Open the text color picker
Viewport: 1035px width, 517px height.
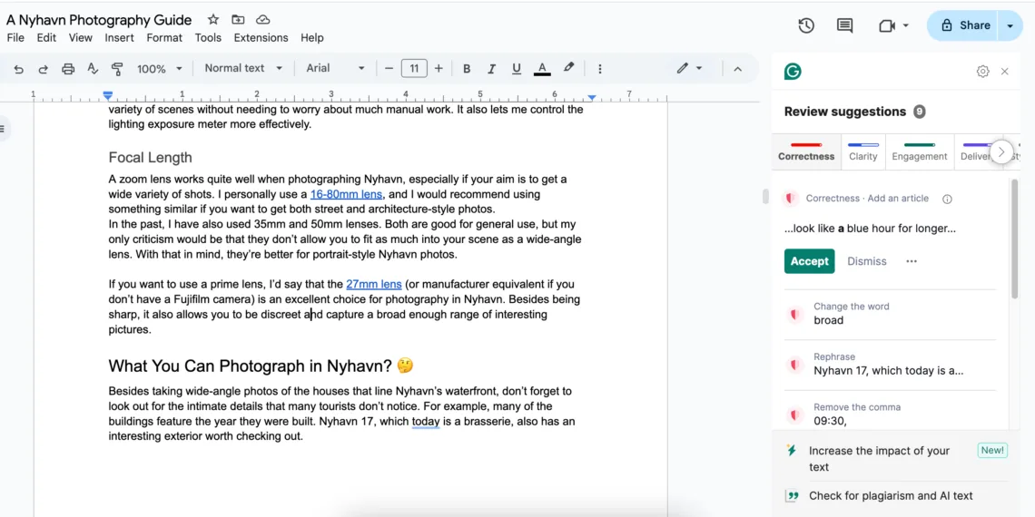[x=542, y=69]
